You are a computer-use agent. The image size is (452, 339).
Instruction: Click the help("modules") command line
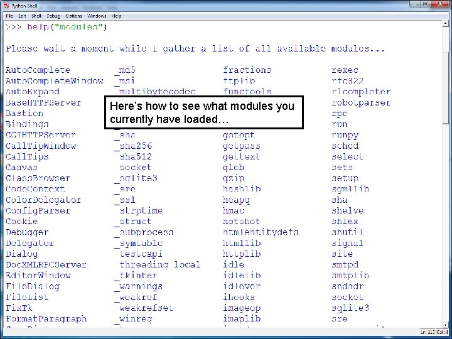(x=56, y=27)
